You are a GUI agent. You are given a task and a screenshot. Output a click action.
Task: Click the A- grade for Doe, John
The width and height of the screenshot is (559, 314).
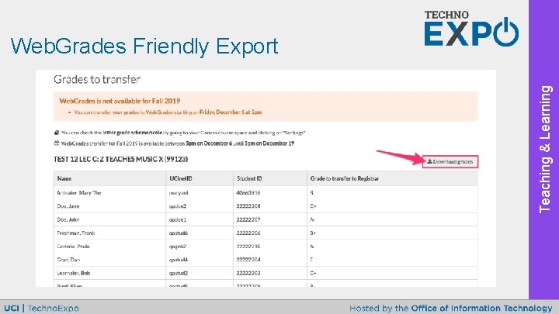(313, 219)
